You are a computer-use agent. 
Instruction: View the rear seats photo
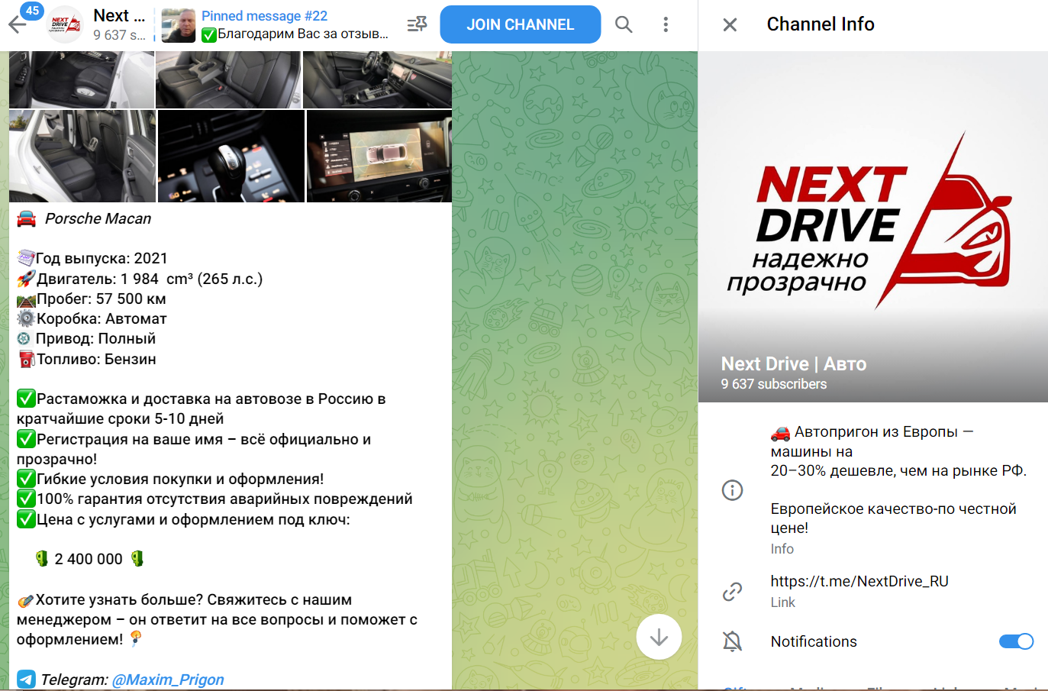tap(82, 156)
